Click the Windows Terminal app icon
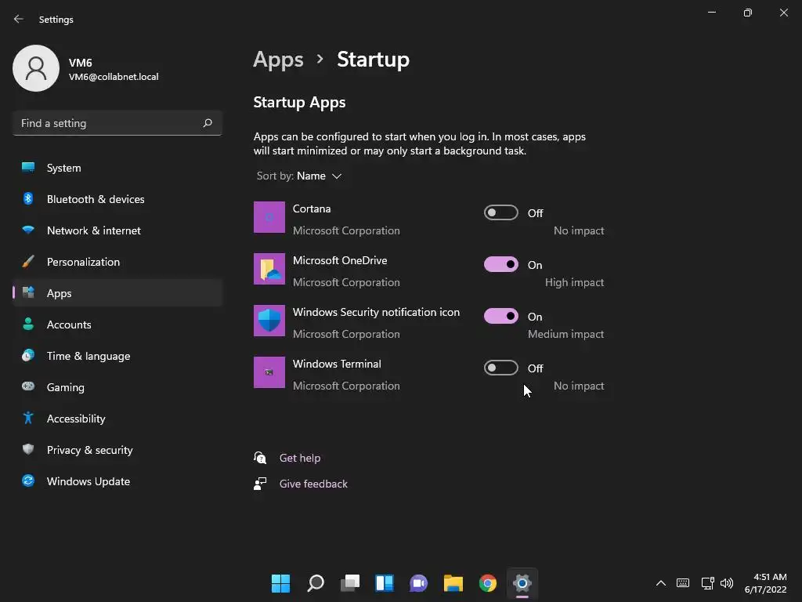 (269, 372)
